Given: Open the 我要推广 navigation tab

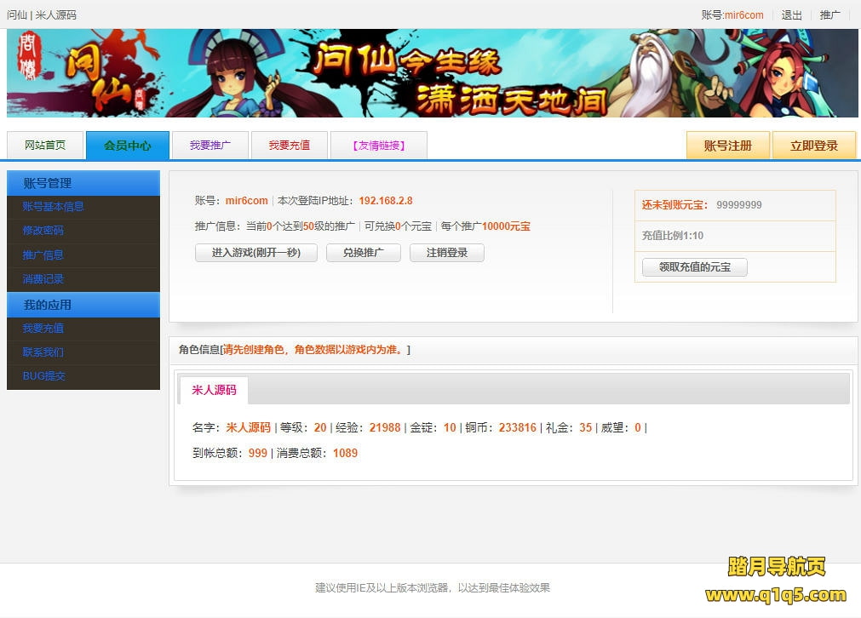Looking at the screenshot, I should point(210,146).
